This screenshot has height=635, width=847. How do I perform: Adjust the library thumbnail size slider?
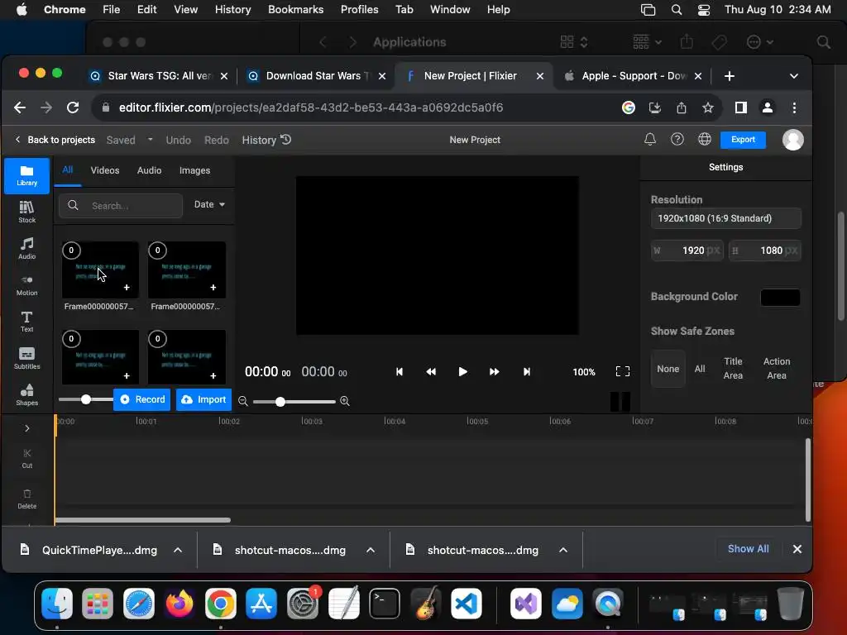[85, 399]
